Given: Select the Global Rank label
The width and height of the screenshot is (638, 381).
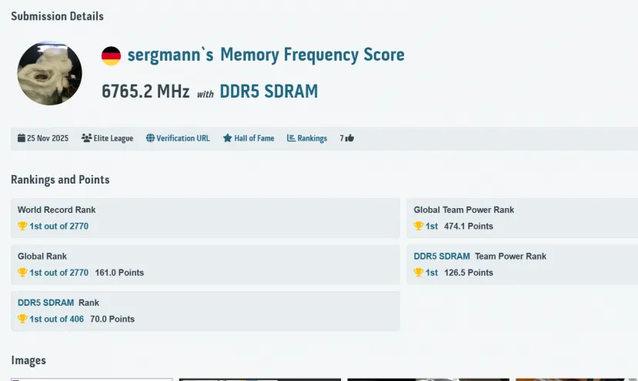Looking at the screenshot, I should click(42, 257).
